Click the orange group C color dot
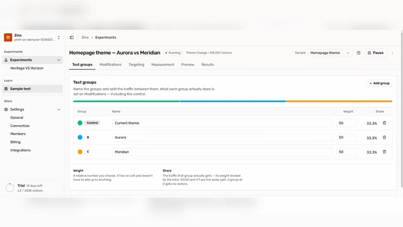This screenshot has height=227, width=403. [80, 152]
